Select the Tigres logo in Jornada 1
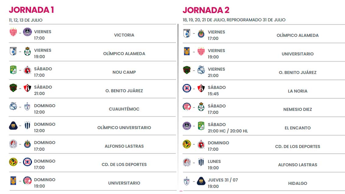Screen dimensions: 345x194 [13, 180]
